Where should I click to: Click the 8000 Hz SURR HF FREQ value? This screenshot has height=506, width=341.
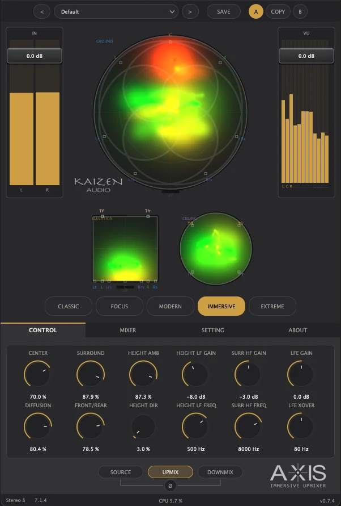[x=249, y=449]
